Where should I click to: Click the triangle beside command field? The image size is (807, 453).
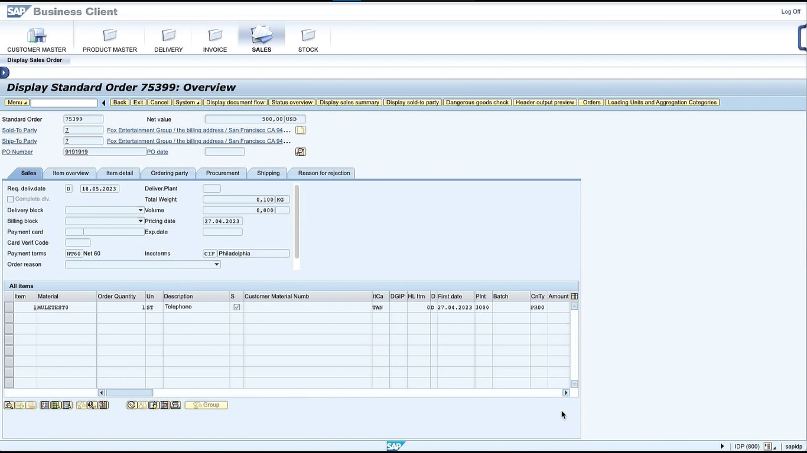click(x=104, y=103)
